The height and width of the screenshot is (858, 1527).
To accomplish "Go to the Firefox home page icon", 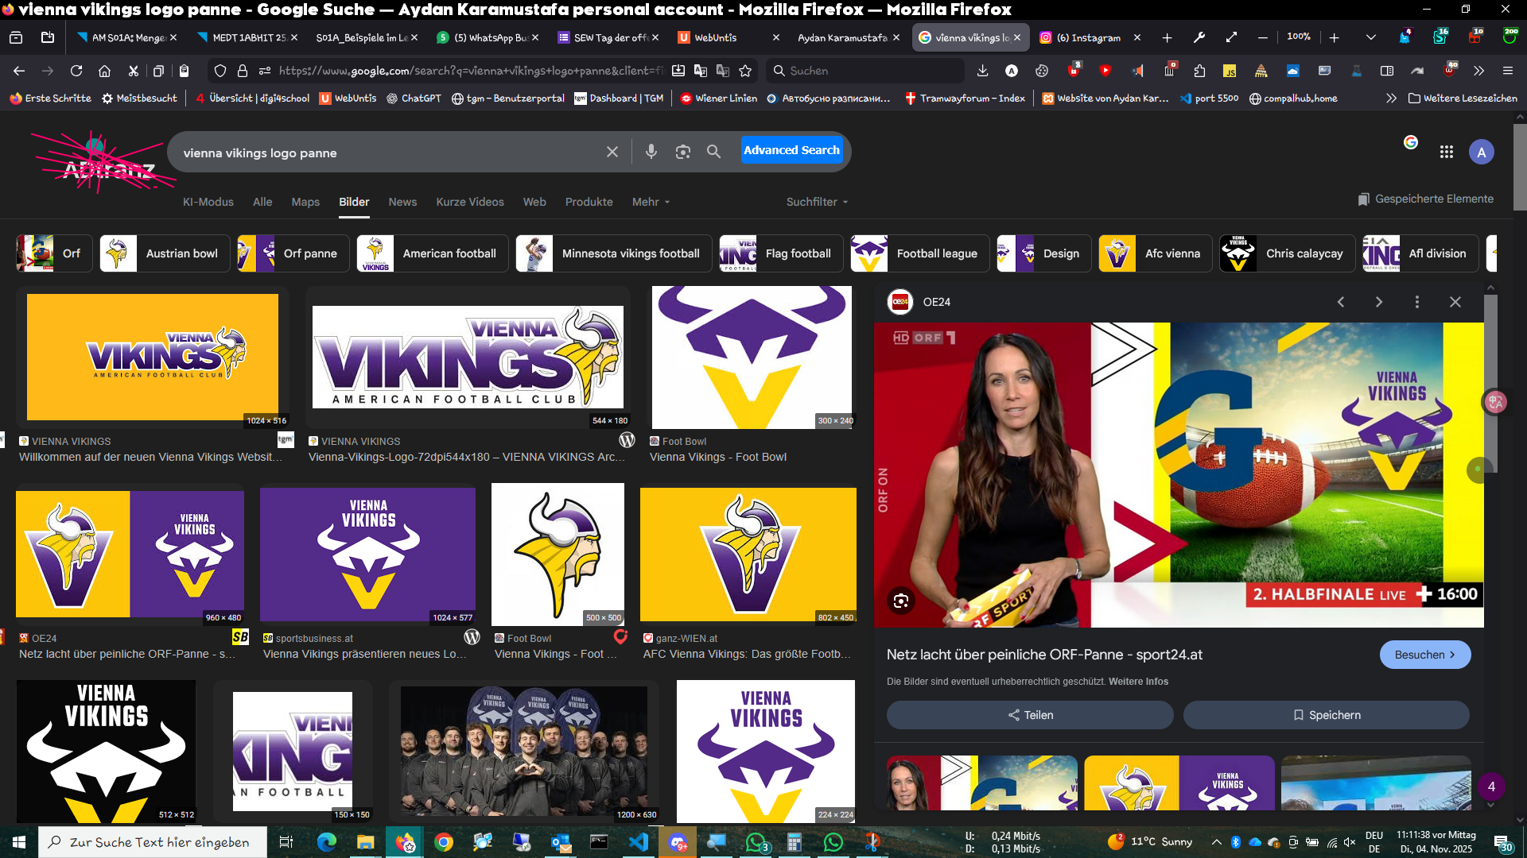I will point(104,71).
